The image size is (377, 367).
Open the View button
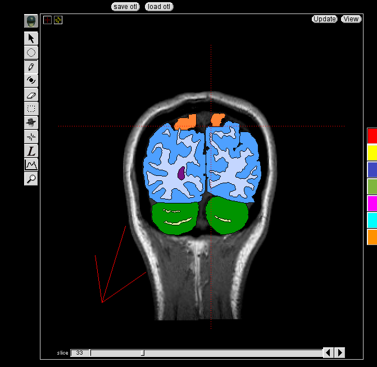pos(351,19)
